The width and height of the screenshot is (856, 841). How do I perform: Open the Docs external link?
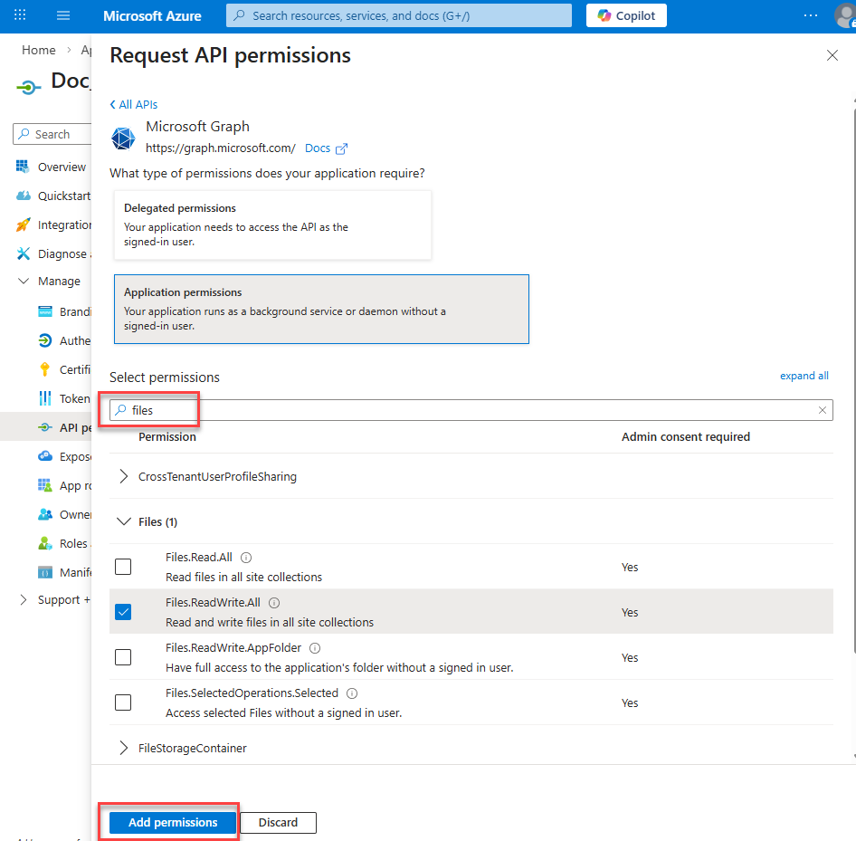point(327,148)
